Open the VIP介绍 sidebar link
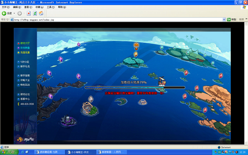 pos(24,62)
